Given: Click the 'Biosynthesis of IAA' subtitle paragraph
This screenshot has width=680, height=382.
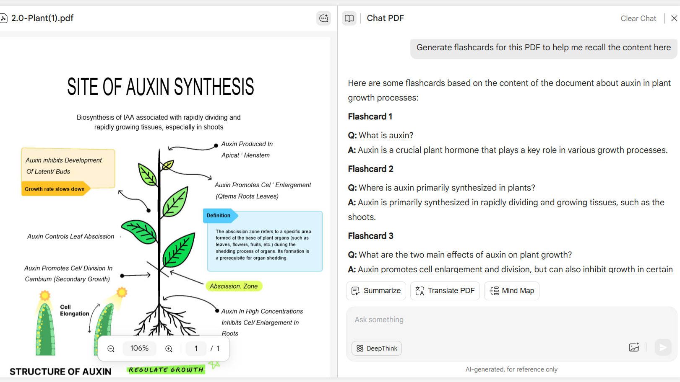Looking at the screenshot, I should tap(159, 122).
